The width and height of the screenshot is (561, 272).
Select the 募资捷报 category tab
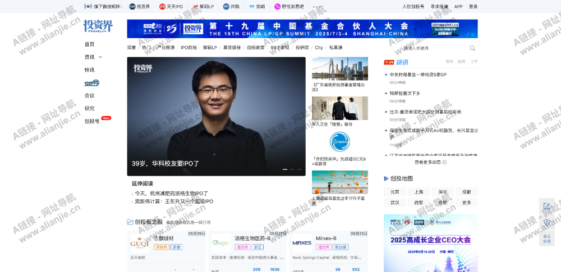(x=232, y=48)
